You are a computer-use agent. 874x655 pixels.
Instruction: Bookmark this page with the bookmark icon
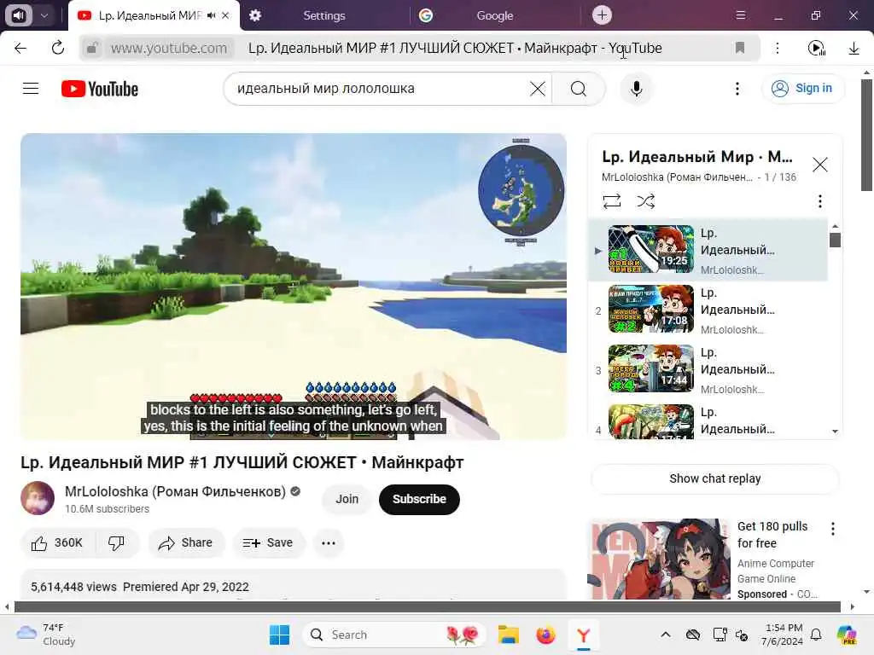pos(740,48)
